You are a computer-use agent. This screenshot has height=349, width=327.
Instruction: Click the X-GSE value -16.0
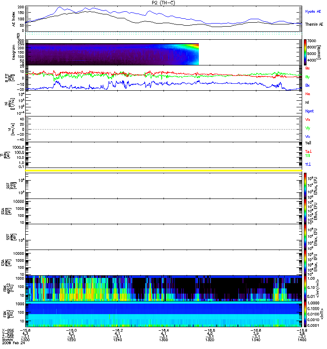[x=71, y=331]
